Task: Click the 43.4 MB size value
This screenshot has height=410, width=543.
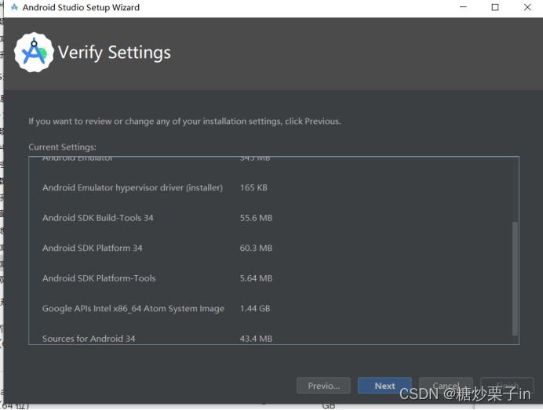Action: coord(256,339)
